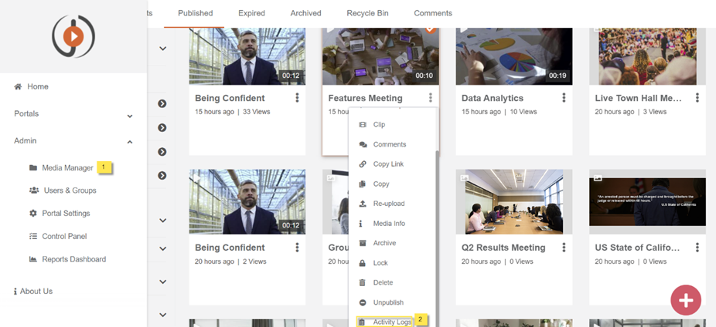Image resolution: width=716 pixels, height=327 pixels.
Task: Open Media Manager folder icon
Action: [33, 167]
